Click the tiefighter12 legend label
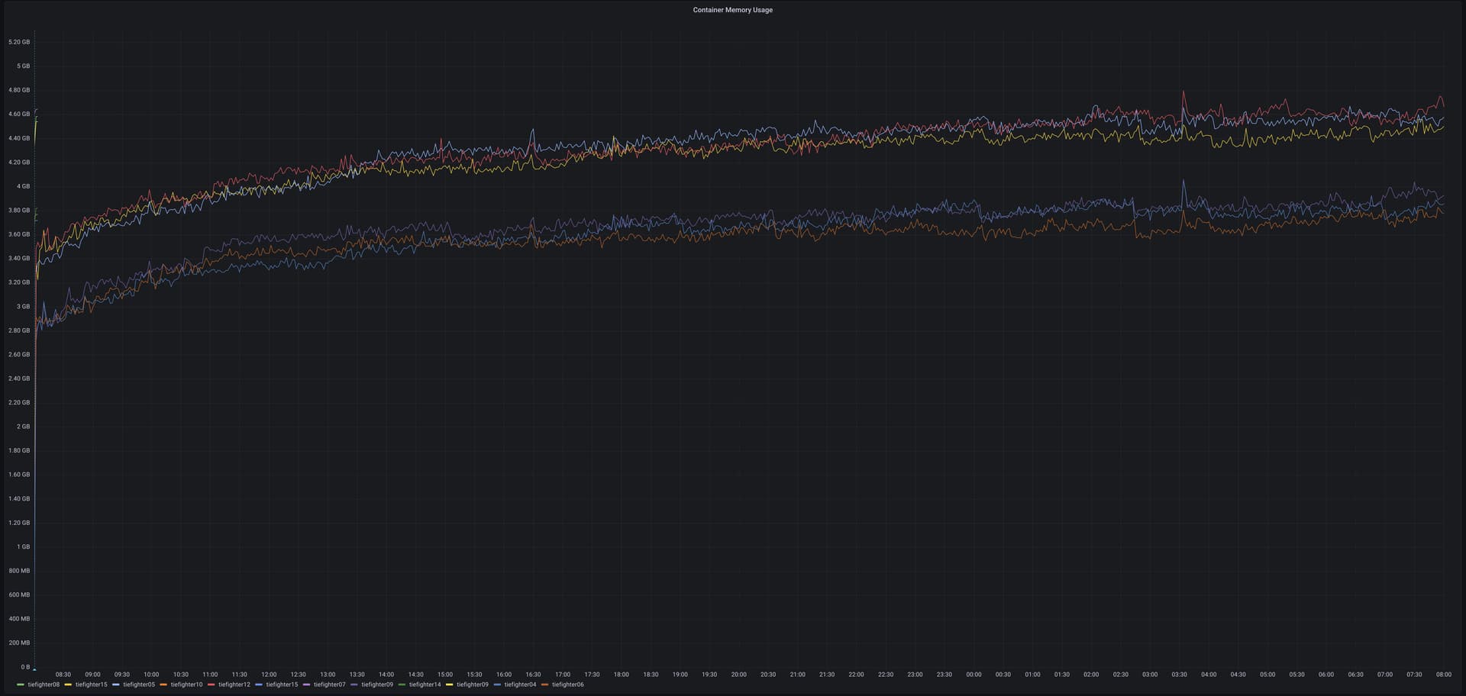Image resolution: width=1466 pixels, height=696 pixels. pyautogui.click(x=234, y=685)
